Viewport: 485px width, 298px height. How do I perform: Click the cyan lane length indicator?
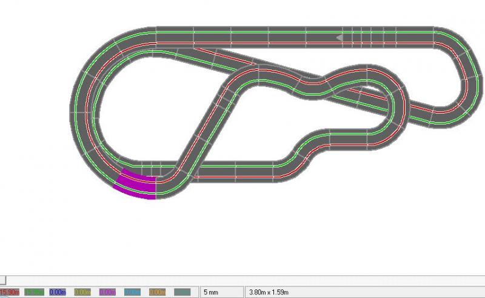pyautogui.click(x=132, y=292)
